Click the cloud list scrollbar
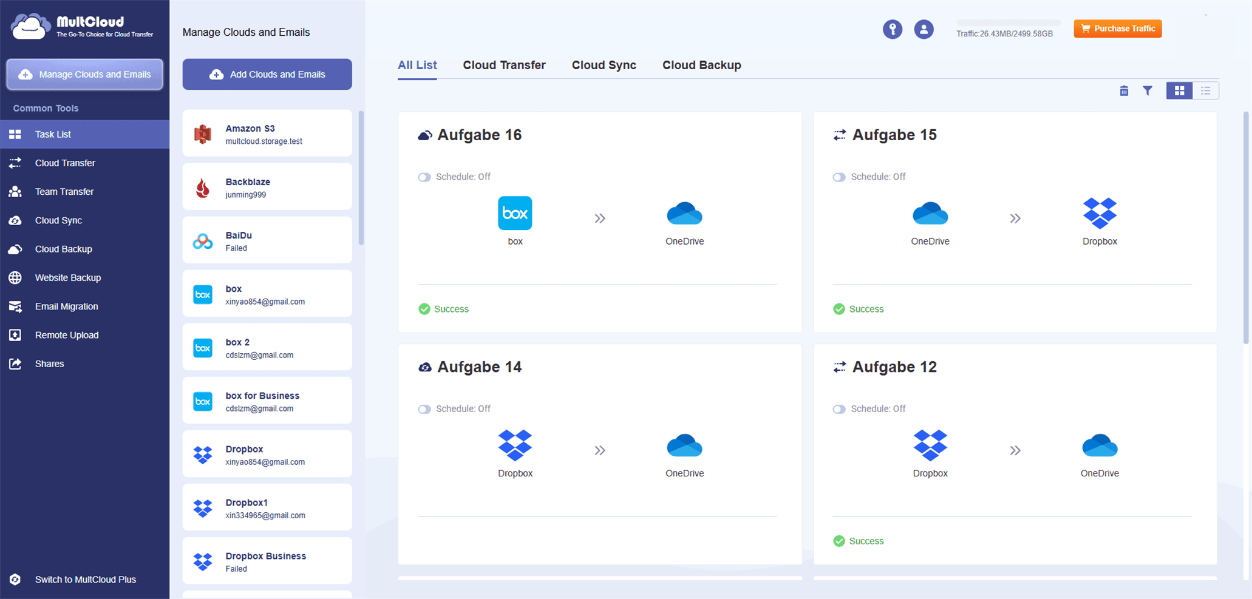The image size is (1252, 599). [361, 178]
